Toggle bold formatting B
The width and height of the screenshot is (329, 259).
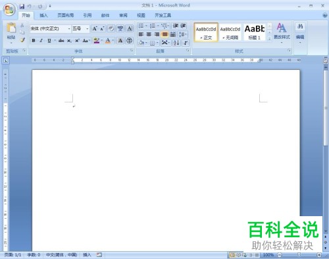[x=34, y=41]
